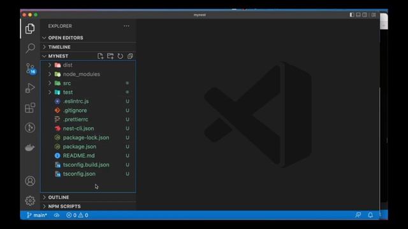408x229 pixels.
Task: Open the Explorer view in activity bar
Action: click(x=30, y=29)
